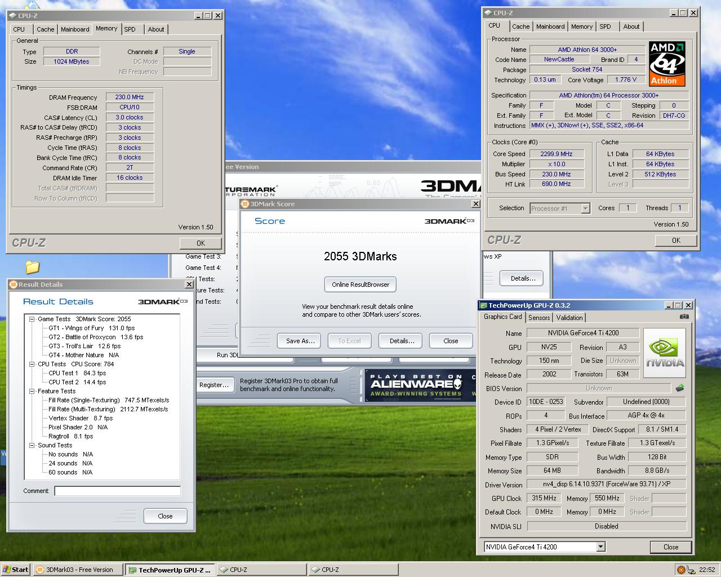Screen dimensions: 721x577
Task: Switch to the Cache tab in memory CPU-Z window
Action: pos(46,29)
